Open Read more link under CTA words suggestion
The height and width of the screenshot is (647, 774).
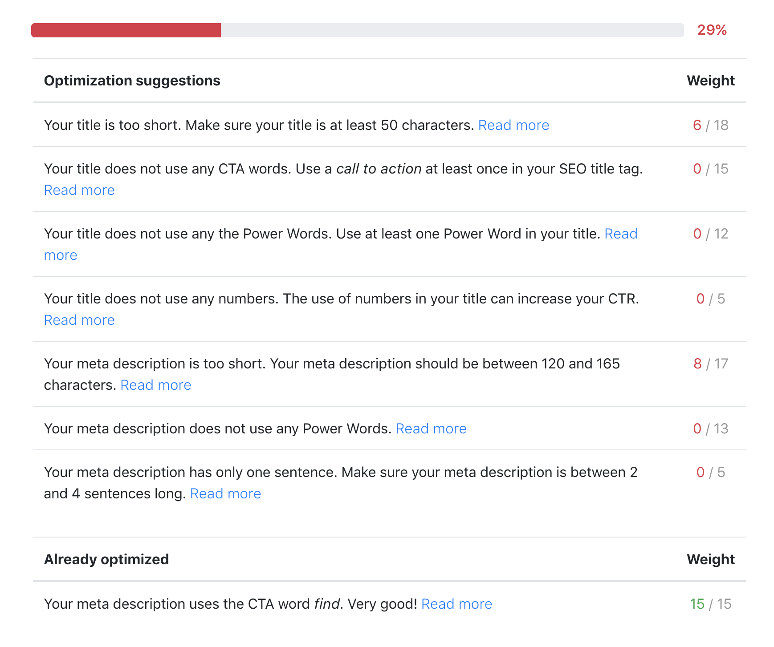coord(79,190)
